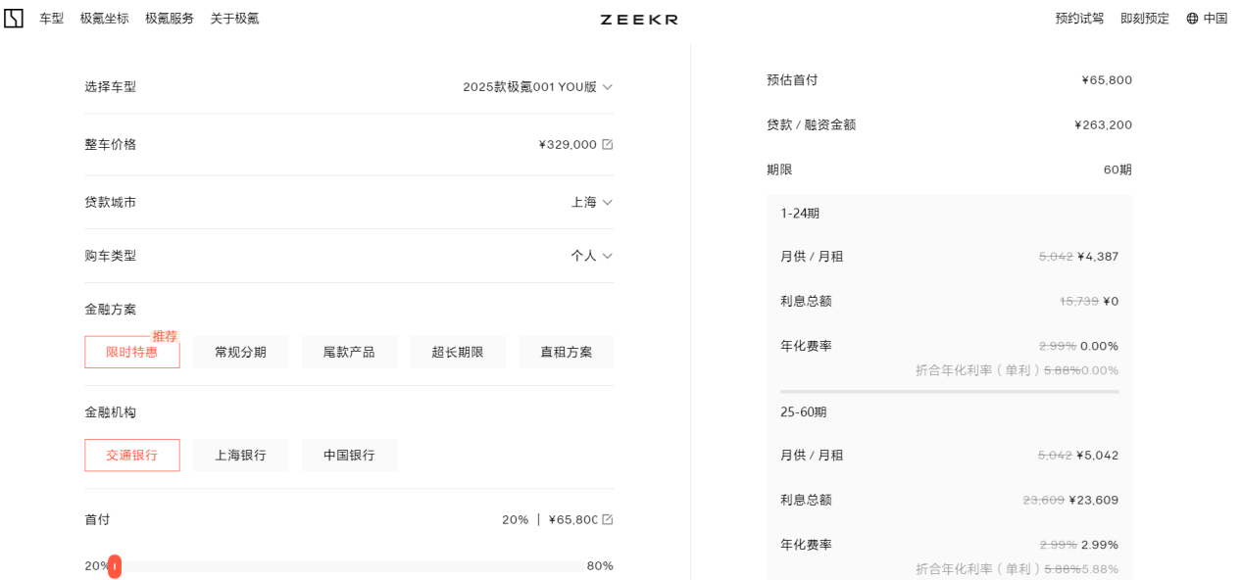The image size is (1242, 580).
Task: Choose 上海银行 as finance institution
Action: click(240, 455)
